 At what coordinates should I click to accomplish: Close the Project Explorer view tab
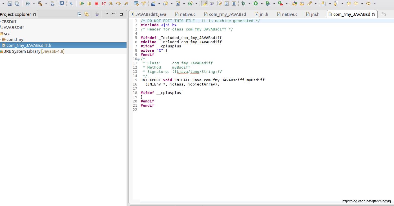tap(34, 14)
